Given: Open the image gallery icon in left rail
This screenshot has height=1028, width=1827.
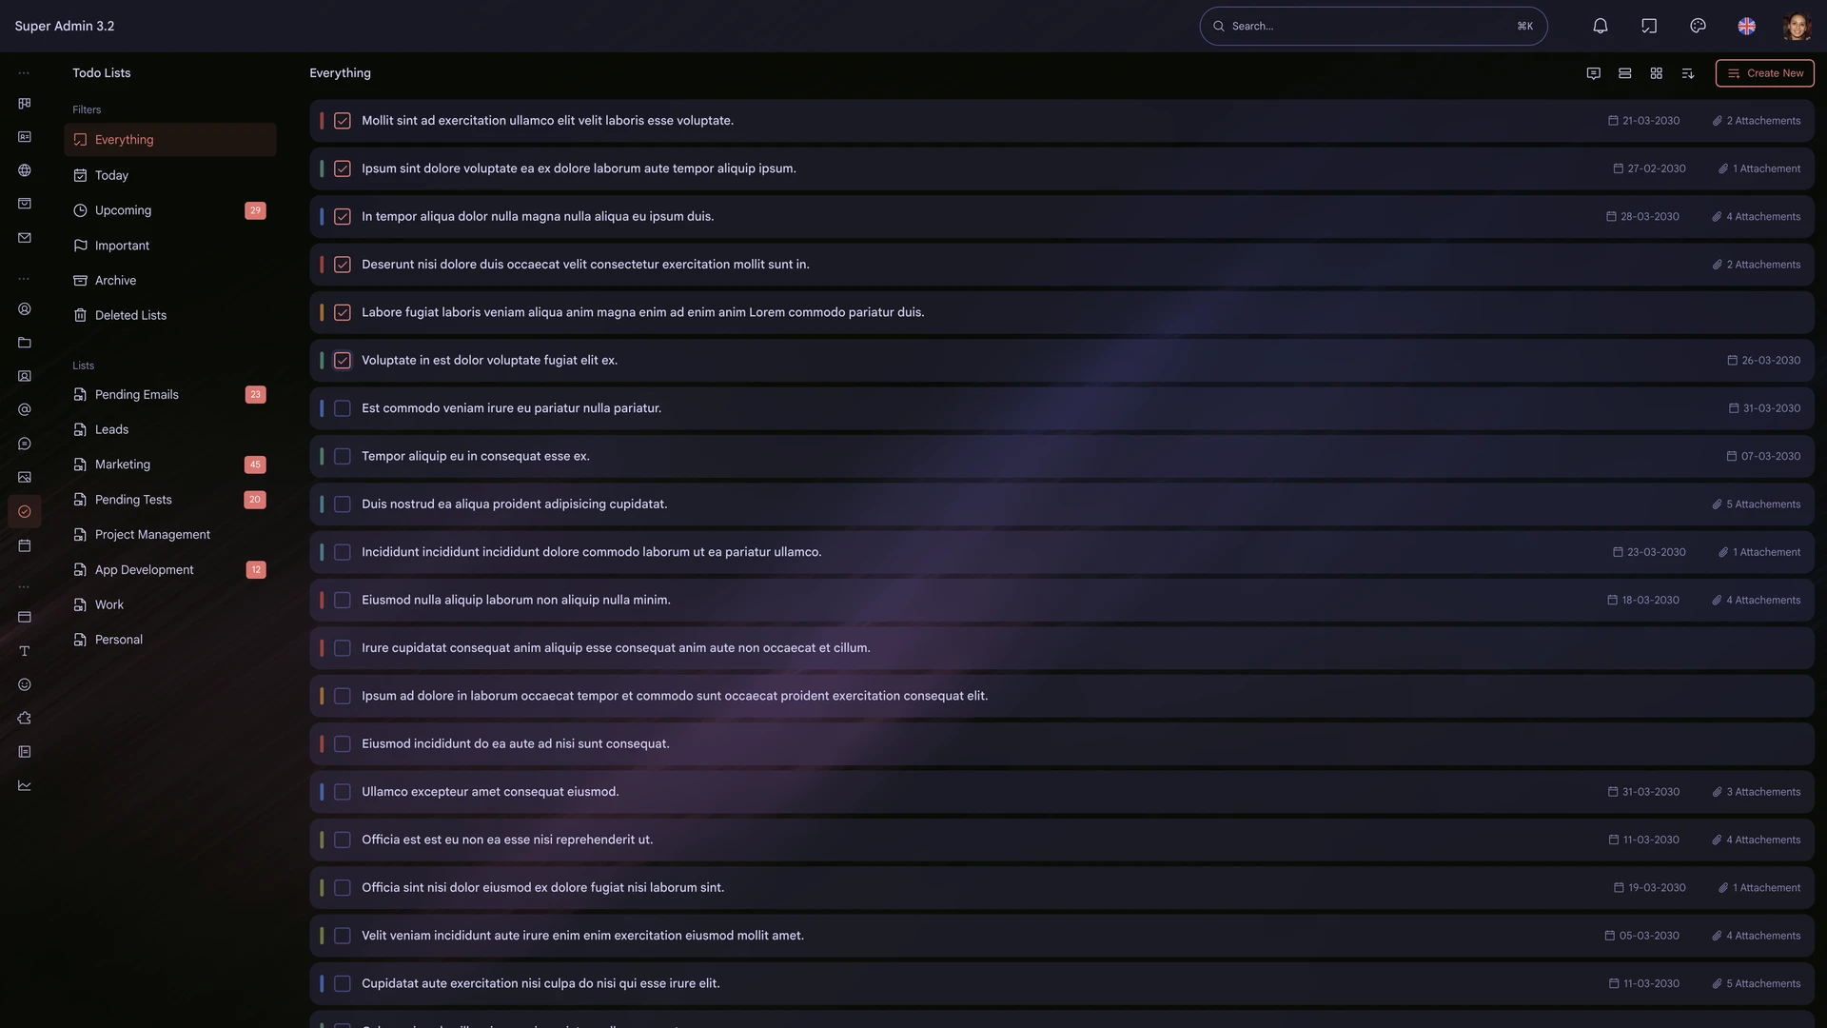Looking at the screenshot, I should (x=25, y=477).
